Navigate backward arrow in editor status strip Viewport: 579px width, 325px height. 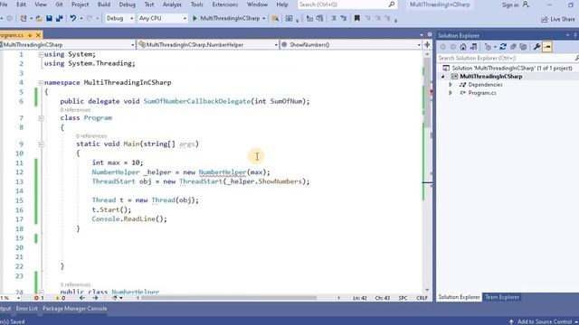point(82,298)
